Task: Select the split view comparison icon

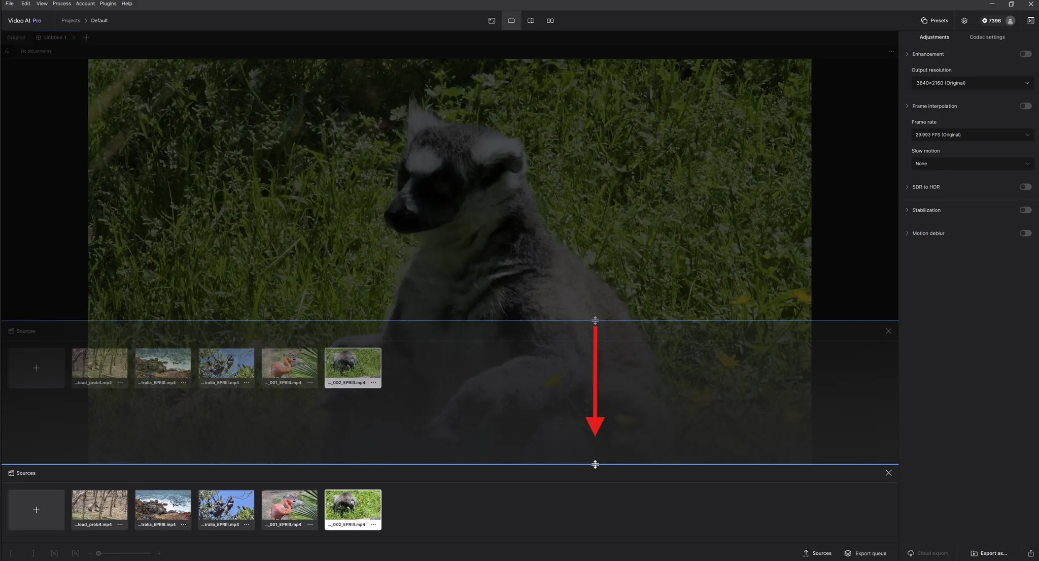Action: (531, 21)
